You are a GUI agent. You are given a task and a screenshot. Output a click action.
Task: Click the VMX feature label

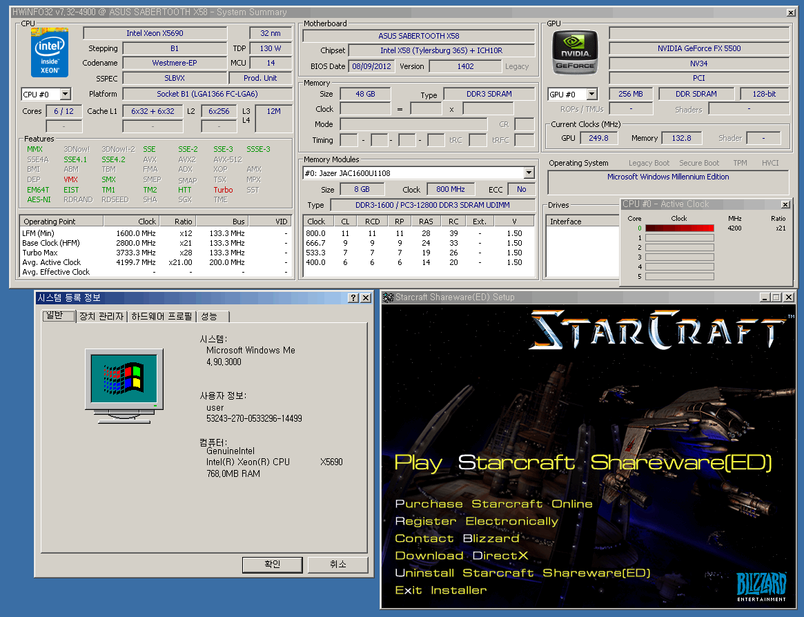(71, 179)
